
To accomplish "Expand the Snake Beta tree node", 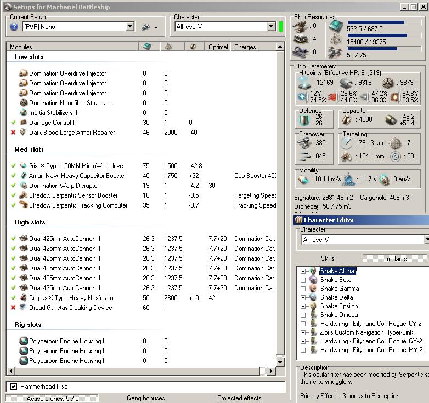I will click(x=303, y=280).
